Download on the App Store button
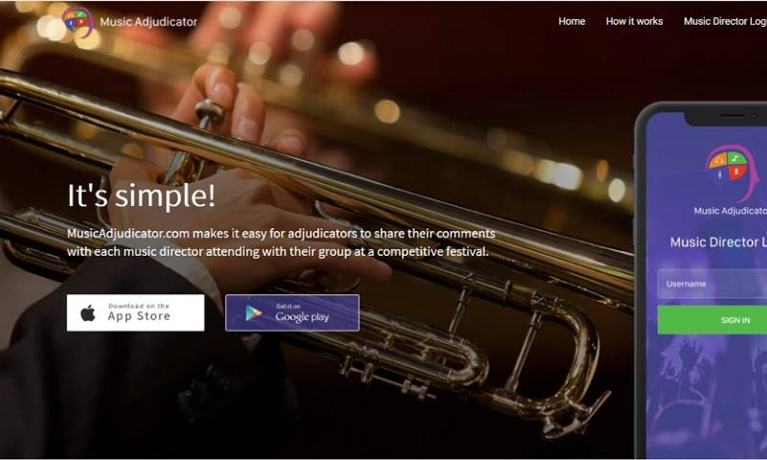 pyautogui.click(x=135, y=312)
